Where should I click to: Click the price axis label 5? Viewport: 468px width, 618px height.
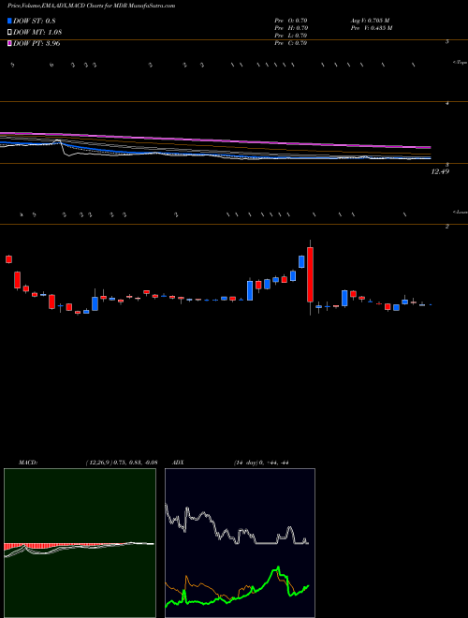[x=446, y=41]
